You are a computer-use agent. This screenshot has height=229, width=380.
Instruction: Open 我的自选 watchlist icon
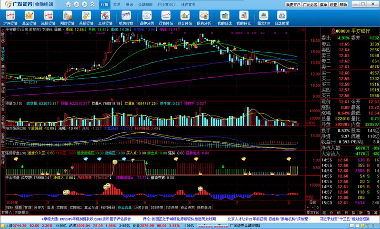tap(224, 18)
